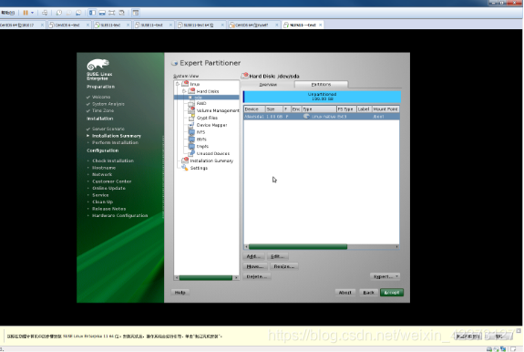Select the /dev/sda1 partition row
Image resolution: width=524 pixels, height=352 pixels.
[321, 117]
